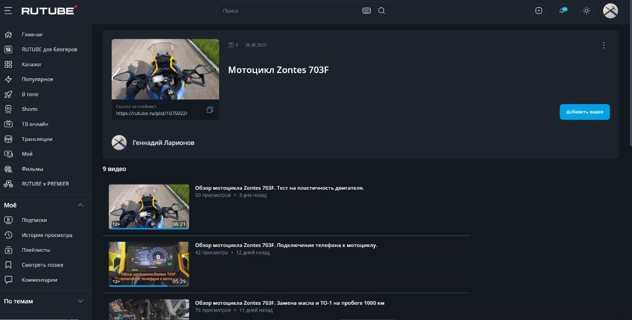Go to Главная in sidebar
Viewport: 632px width, 320px height.
(32, 35)
